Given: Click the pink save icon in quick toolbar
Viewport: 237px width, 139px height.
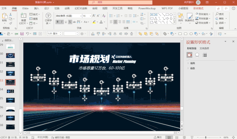Looking at the screenshot, I should pos(22,34).
